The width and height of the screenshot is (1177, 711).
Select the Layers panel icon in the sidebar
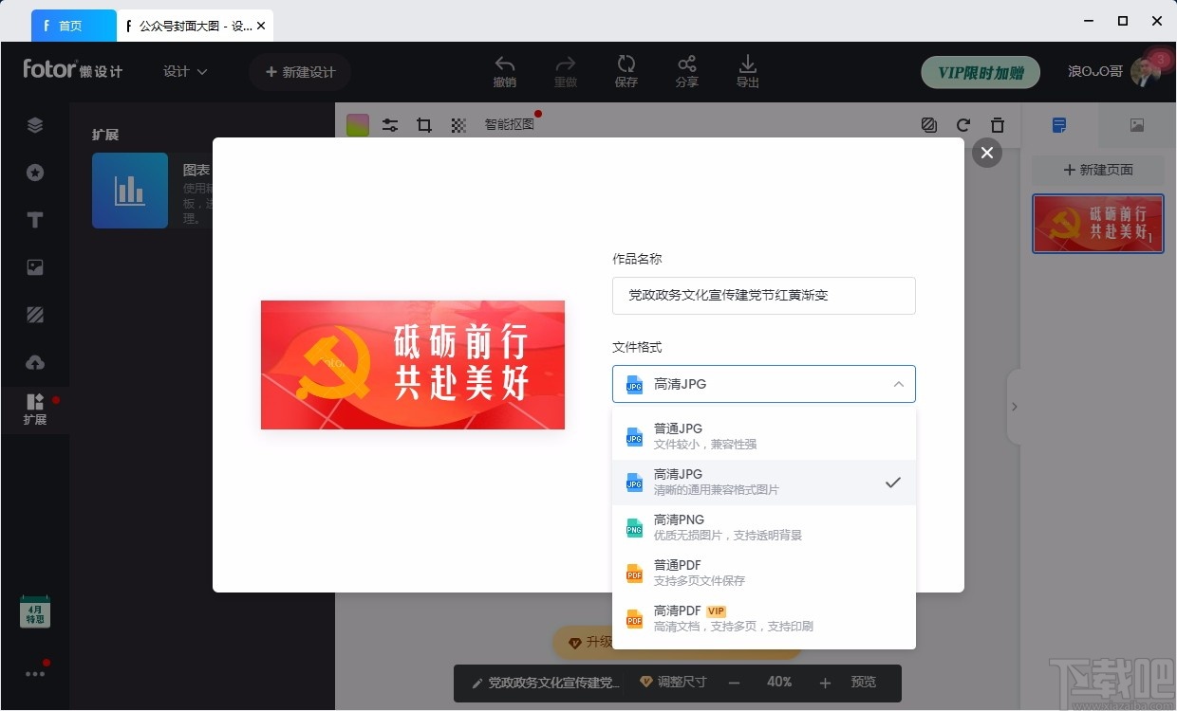click(x=35, y=124)
